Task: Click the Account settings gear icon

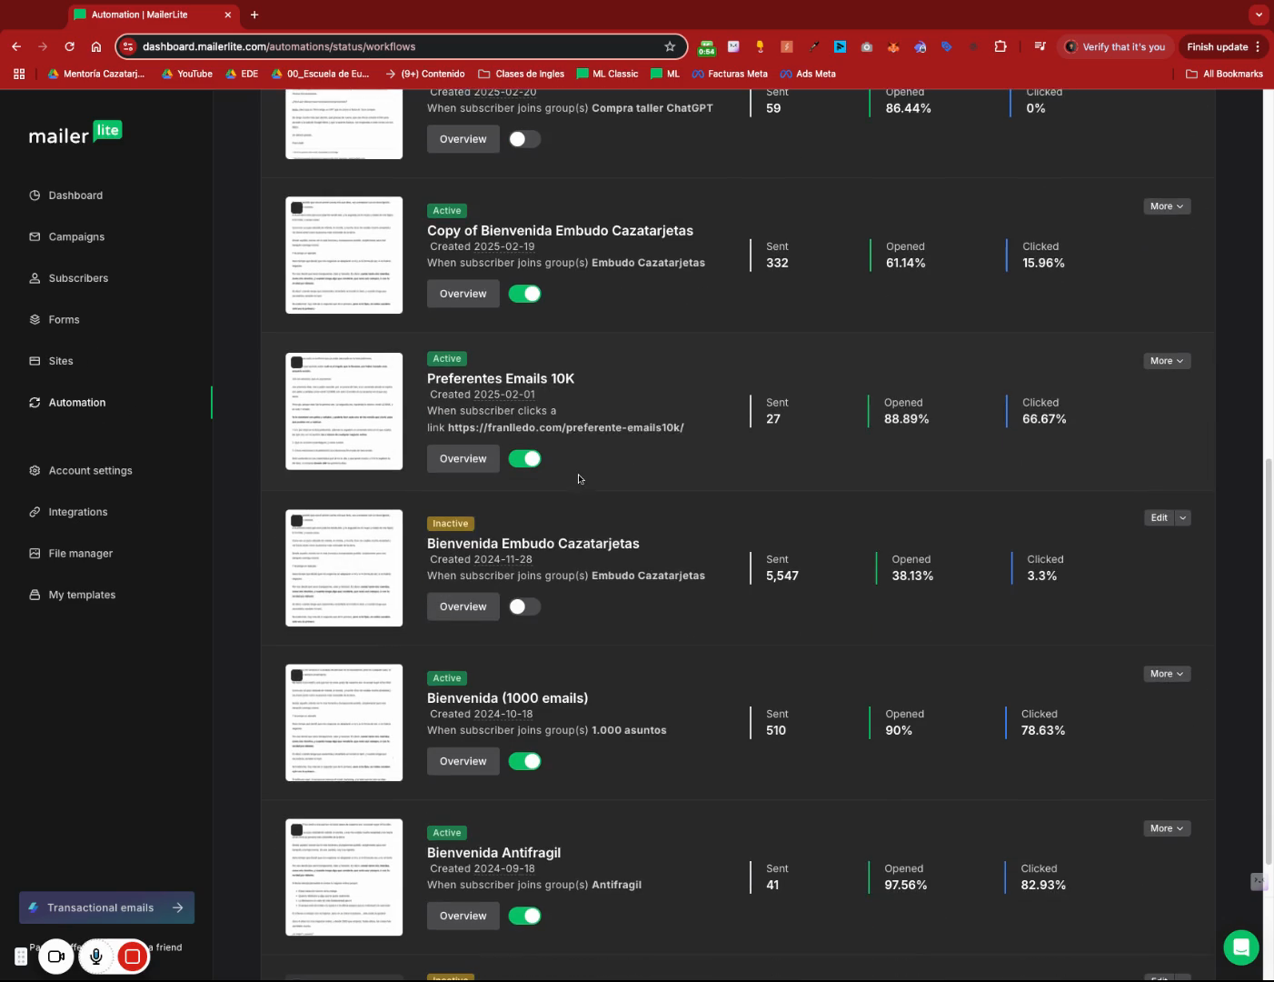Action: coord(35,470)
